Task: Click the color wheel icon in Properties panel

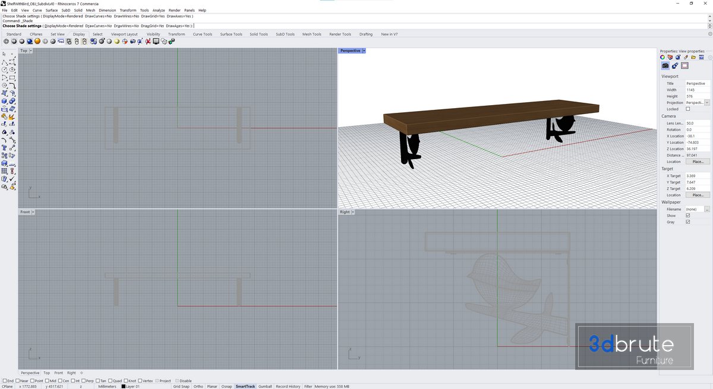Action: point(662,58)
